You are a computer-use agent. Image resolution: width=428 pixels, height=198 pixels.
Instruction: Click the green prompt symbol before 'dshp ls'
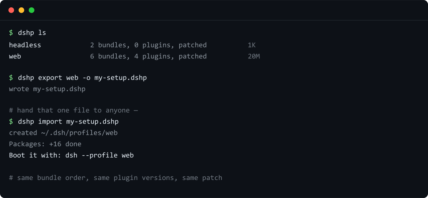point(11,33)
